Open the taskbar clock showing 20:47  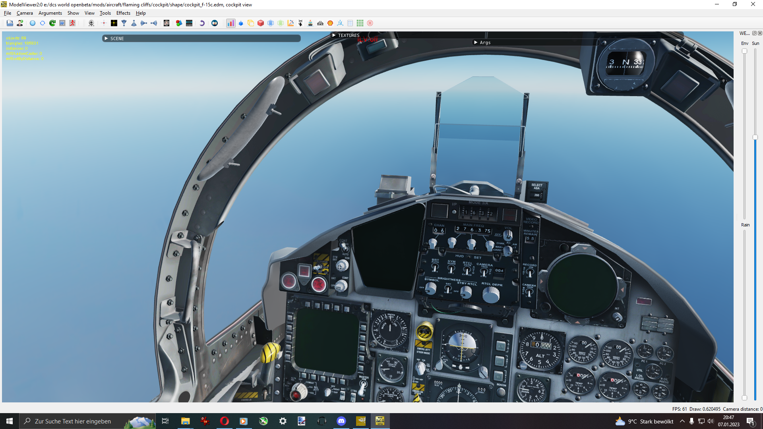[729, 421]
